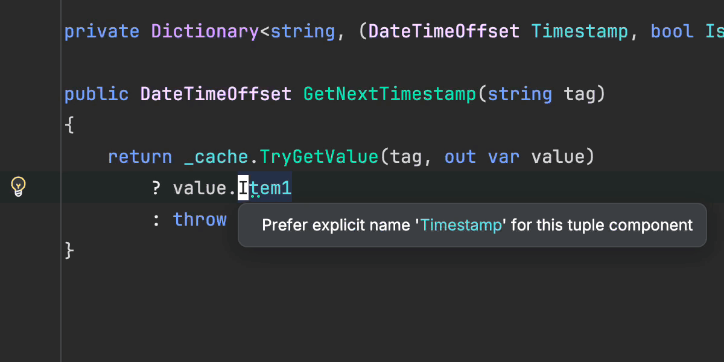Click the yellow lightbulb quick-fix icon

[x=19, y=187]
